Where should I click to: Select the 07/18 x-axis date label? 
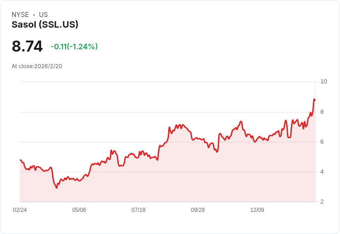pos(139,210)
